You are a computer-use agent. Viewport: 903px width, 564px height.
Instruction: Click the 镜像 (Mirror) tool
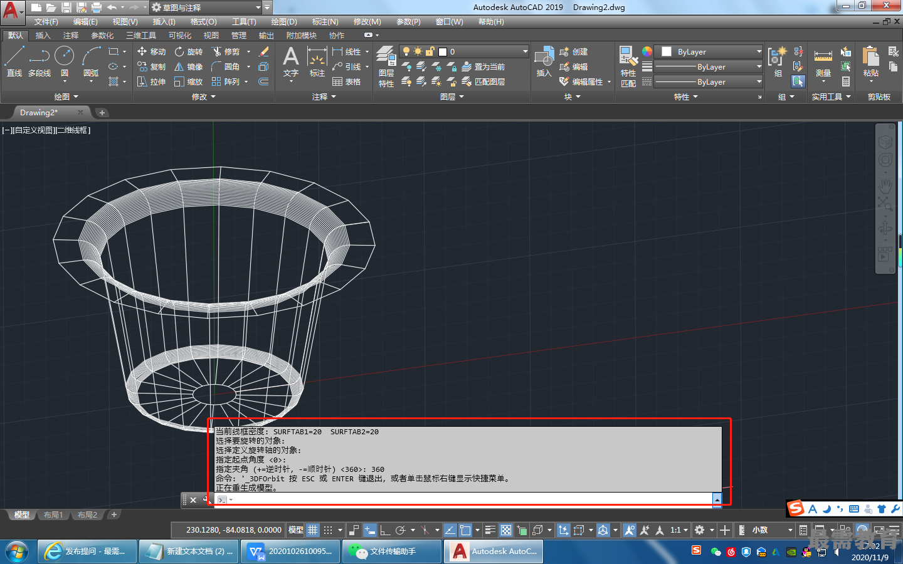[x=189, y=66]
